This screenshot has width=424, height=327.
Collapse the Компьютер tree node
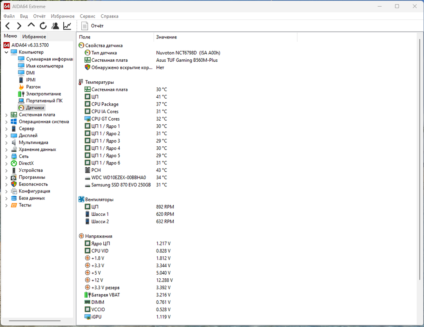(6, 52)
